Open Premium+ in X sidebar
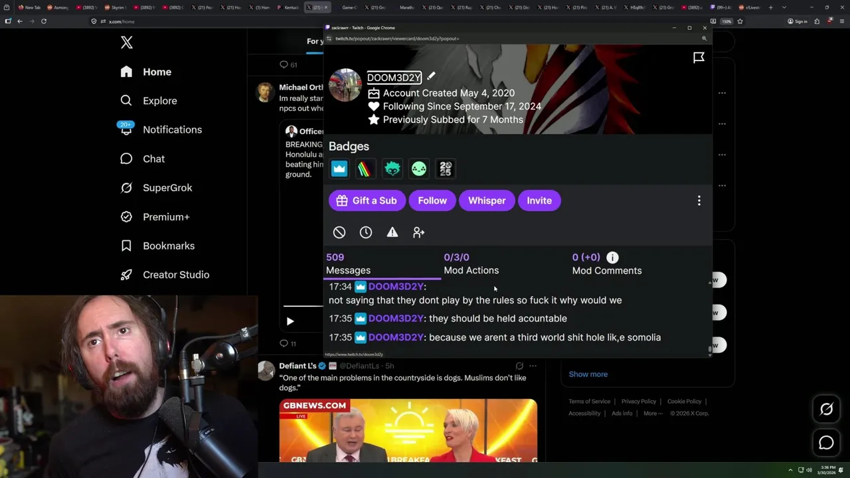The image size is (850, 478). pos(155,216)
